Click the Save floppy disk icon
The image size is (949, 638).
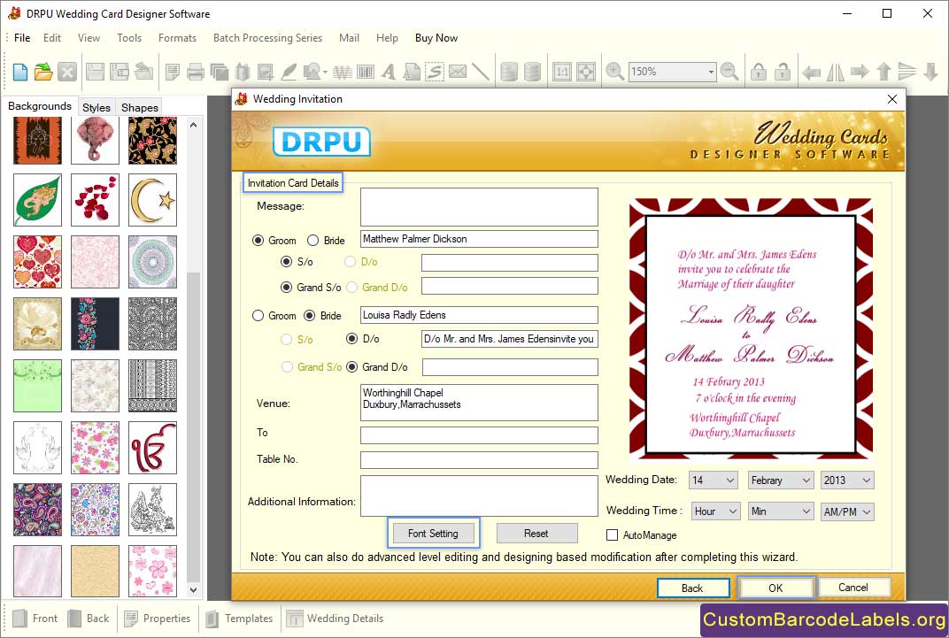pos(95,72)
